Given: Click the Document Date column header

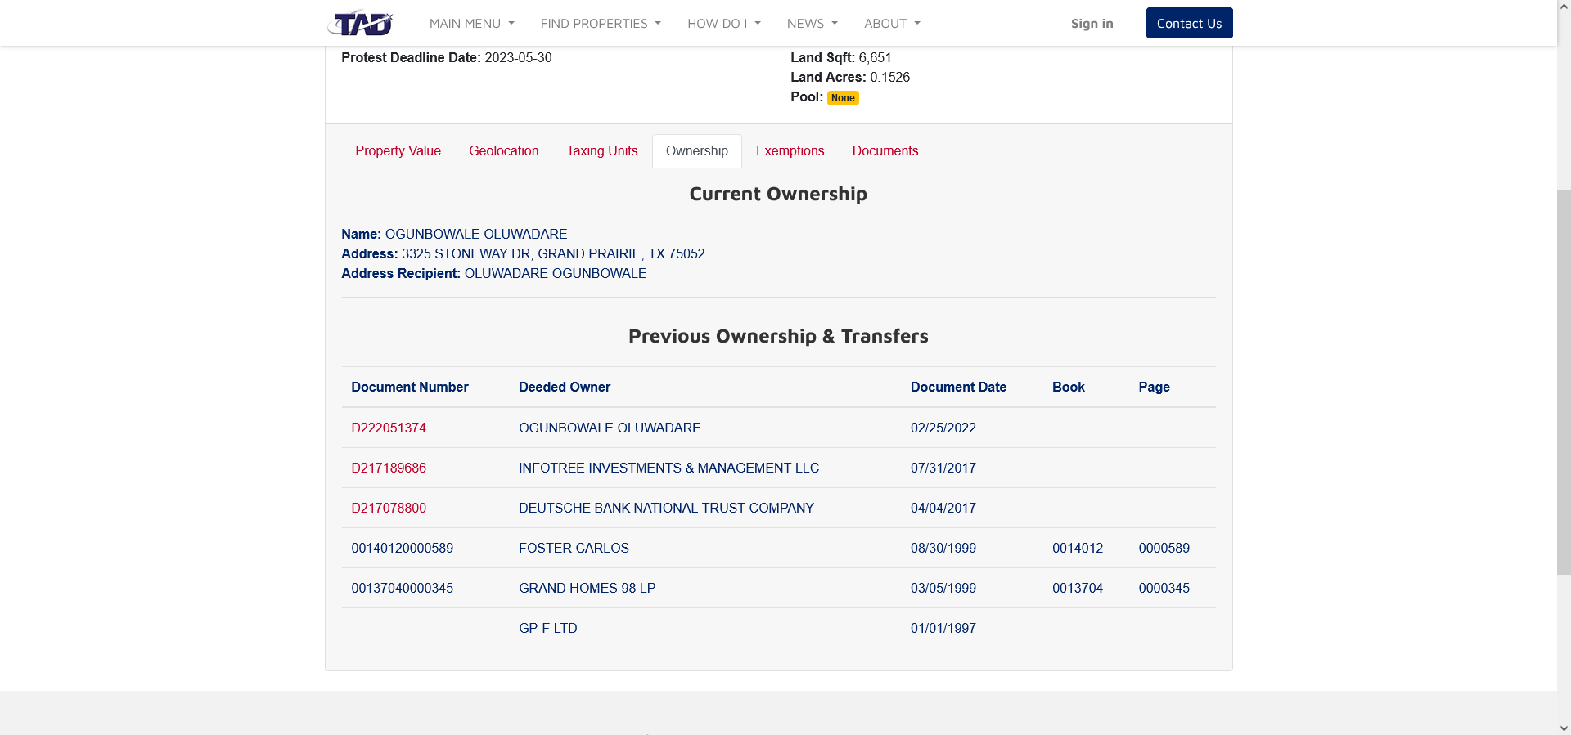Looking at the screenshot, I should 958,387.
